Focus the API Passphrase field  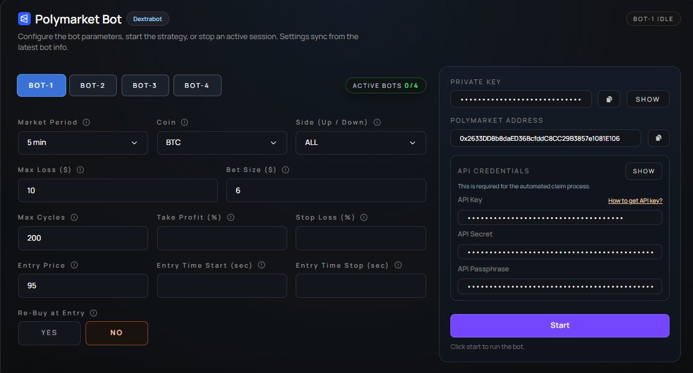(559, 286)
